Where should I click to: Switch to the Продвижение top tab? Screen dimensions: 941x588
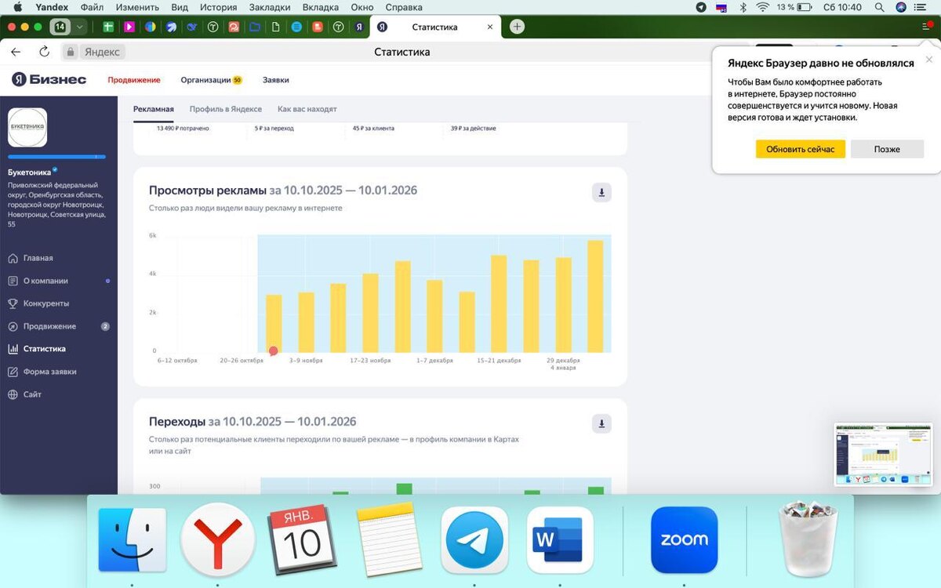[x=134, y=80]
